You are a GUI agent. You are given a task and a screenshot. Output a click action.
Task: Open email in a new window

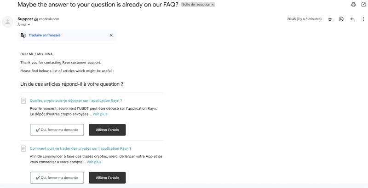pos(363,5)
